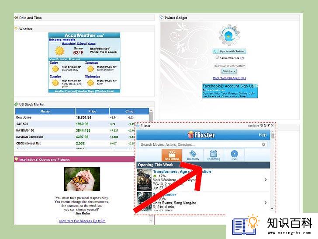Click the Today forecast link
This screenshot has height=239, width=318.
coord(54,63)
